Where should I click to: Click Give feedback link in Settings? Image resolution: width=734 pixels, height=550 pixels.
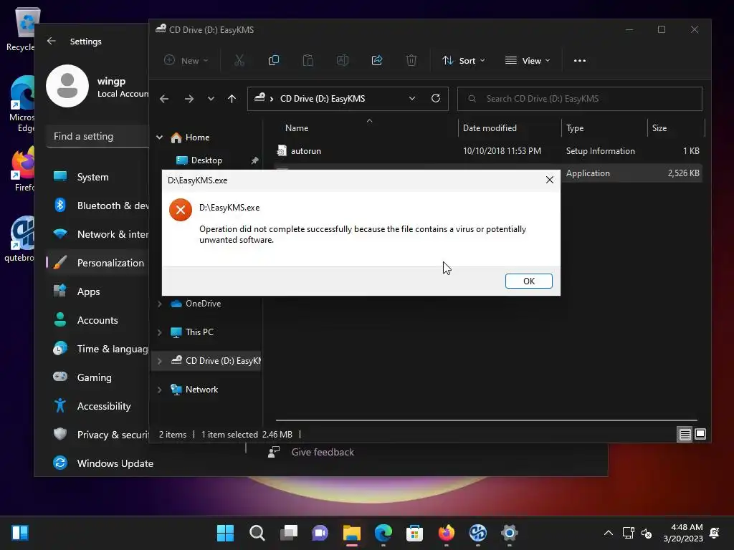pos(323,453)
